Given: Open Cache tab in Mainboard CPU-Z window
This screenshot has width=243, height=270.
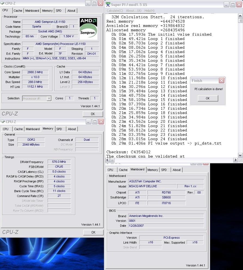Looking at the screenshot, I should coord(123,170).
